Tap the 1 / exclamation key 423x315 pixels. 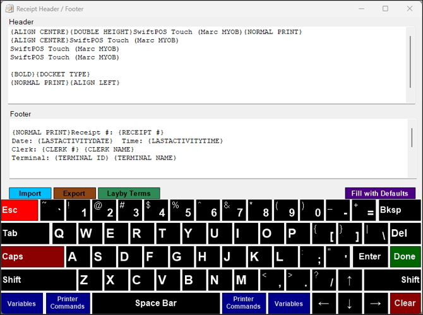tap(78, 210)
